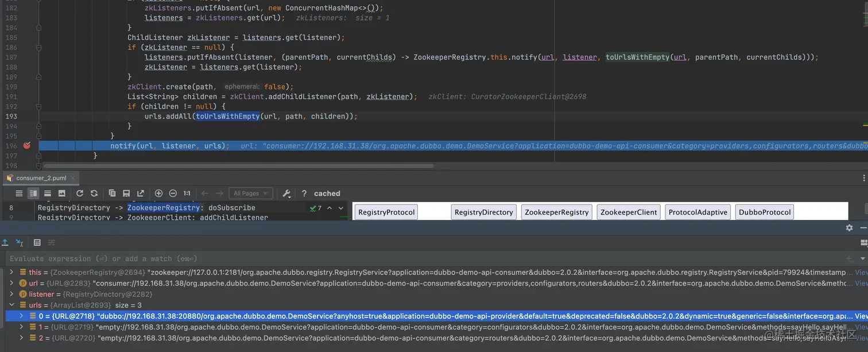Jump to the previous highlighted problem arrow

pyautogui.click(x=330, y=208)
